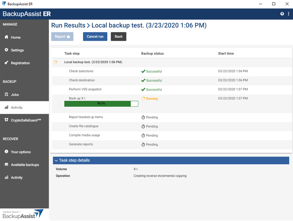Click Perform VSS snapshot task step text
Screen dimensions: 293x221
[85, 89]
